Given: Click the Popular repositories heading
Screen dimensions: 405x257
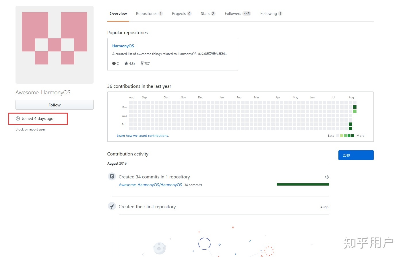Looking at the screenshot, I should 127,33.
